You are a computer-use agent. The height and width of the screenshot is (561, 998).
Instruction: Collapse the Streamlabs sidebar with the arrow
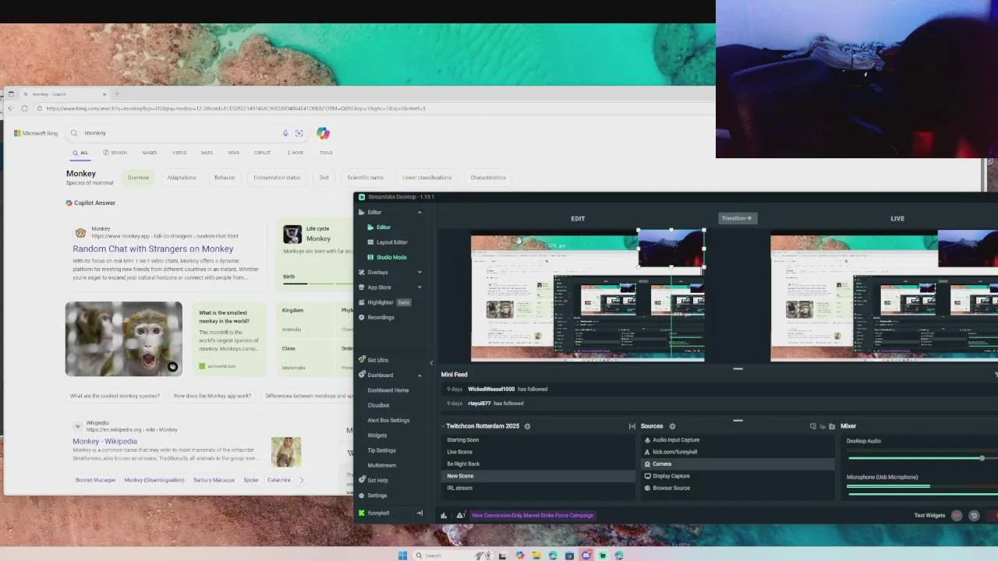[x=431, y=363]
